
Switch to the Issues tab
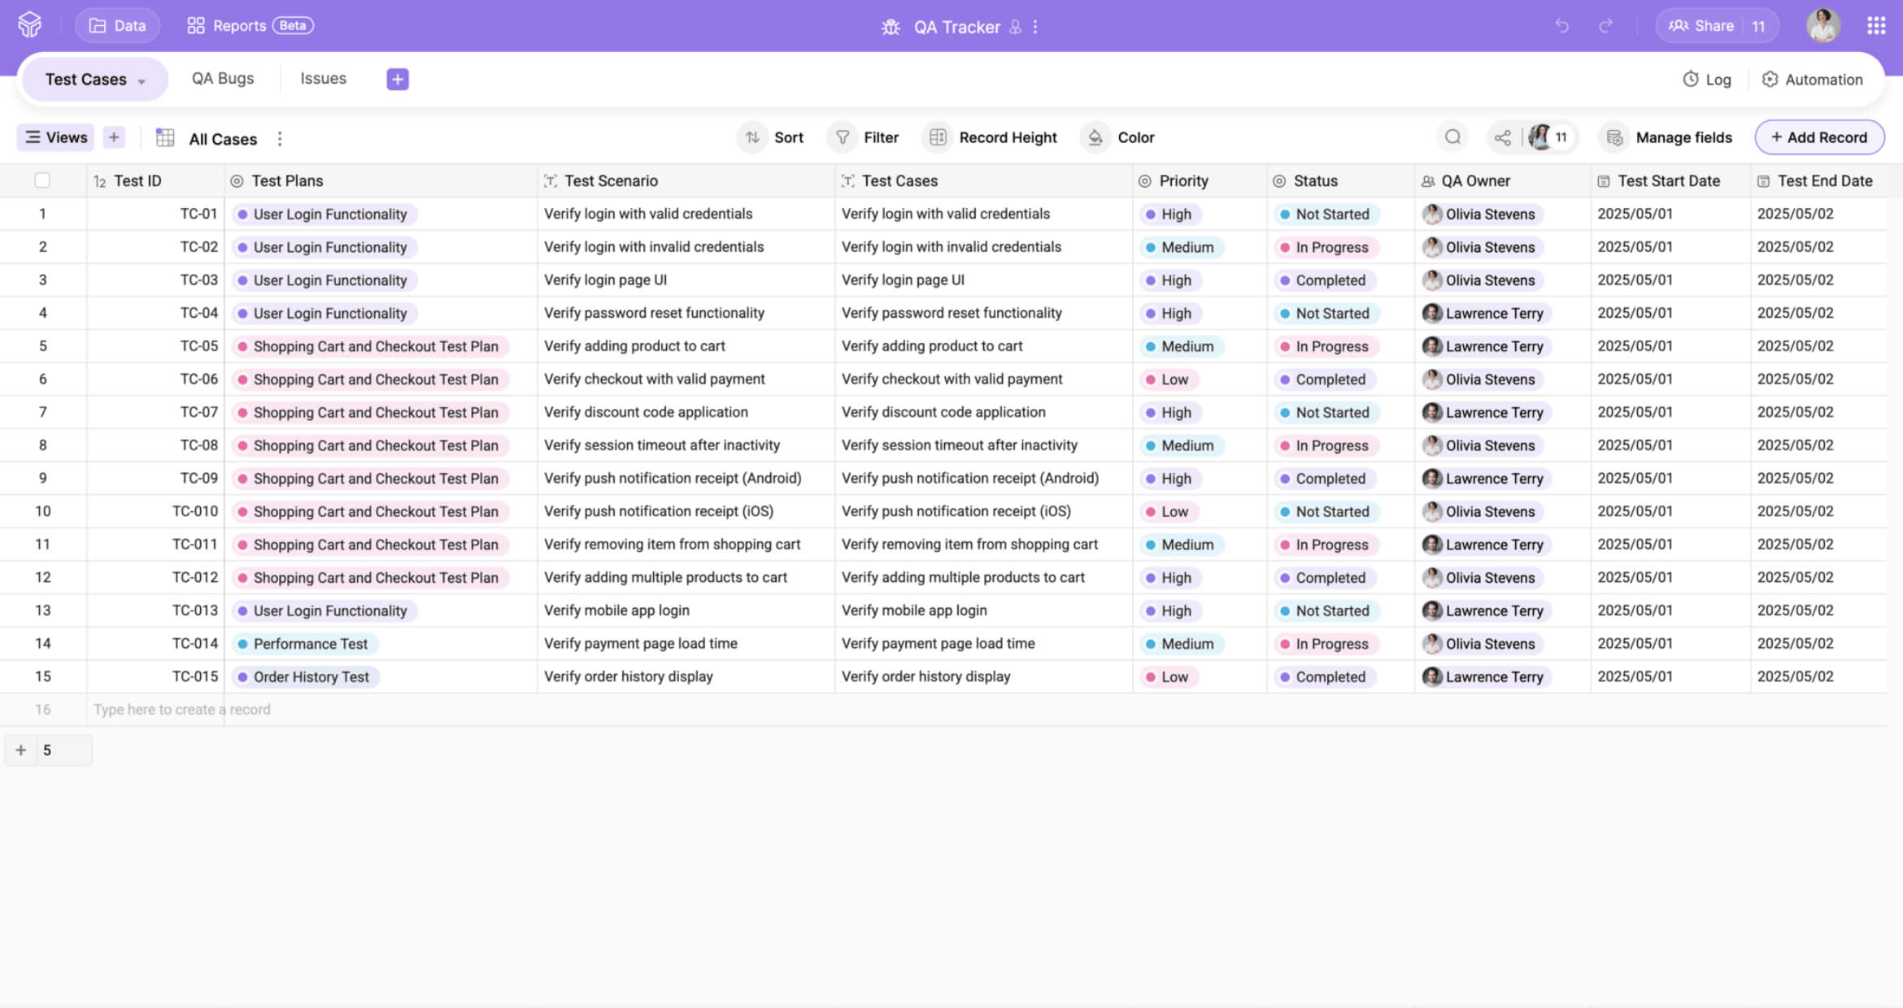323,78
